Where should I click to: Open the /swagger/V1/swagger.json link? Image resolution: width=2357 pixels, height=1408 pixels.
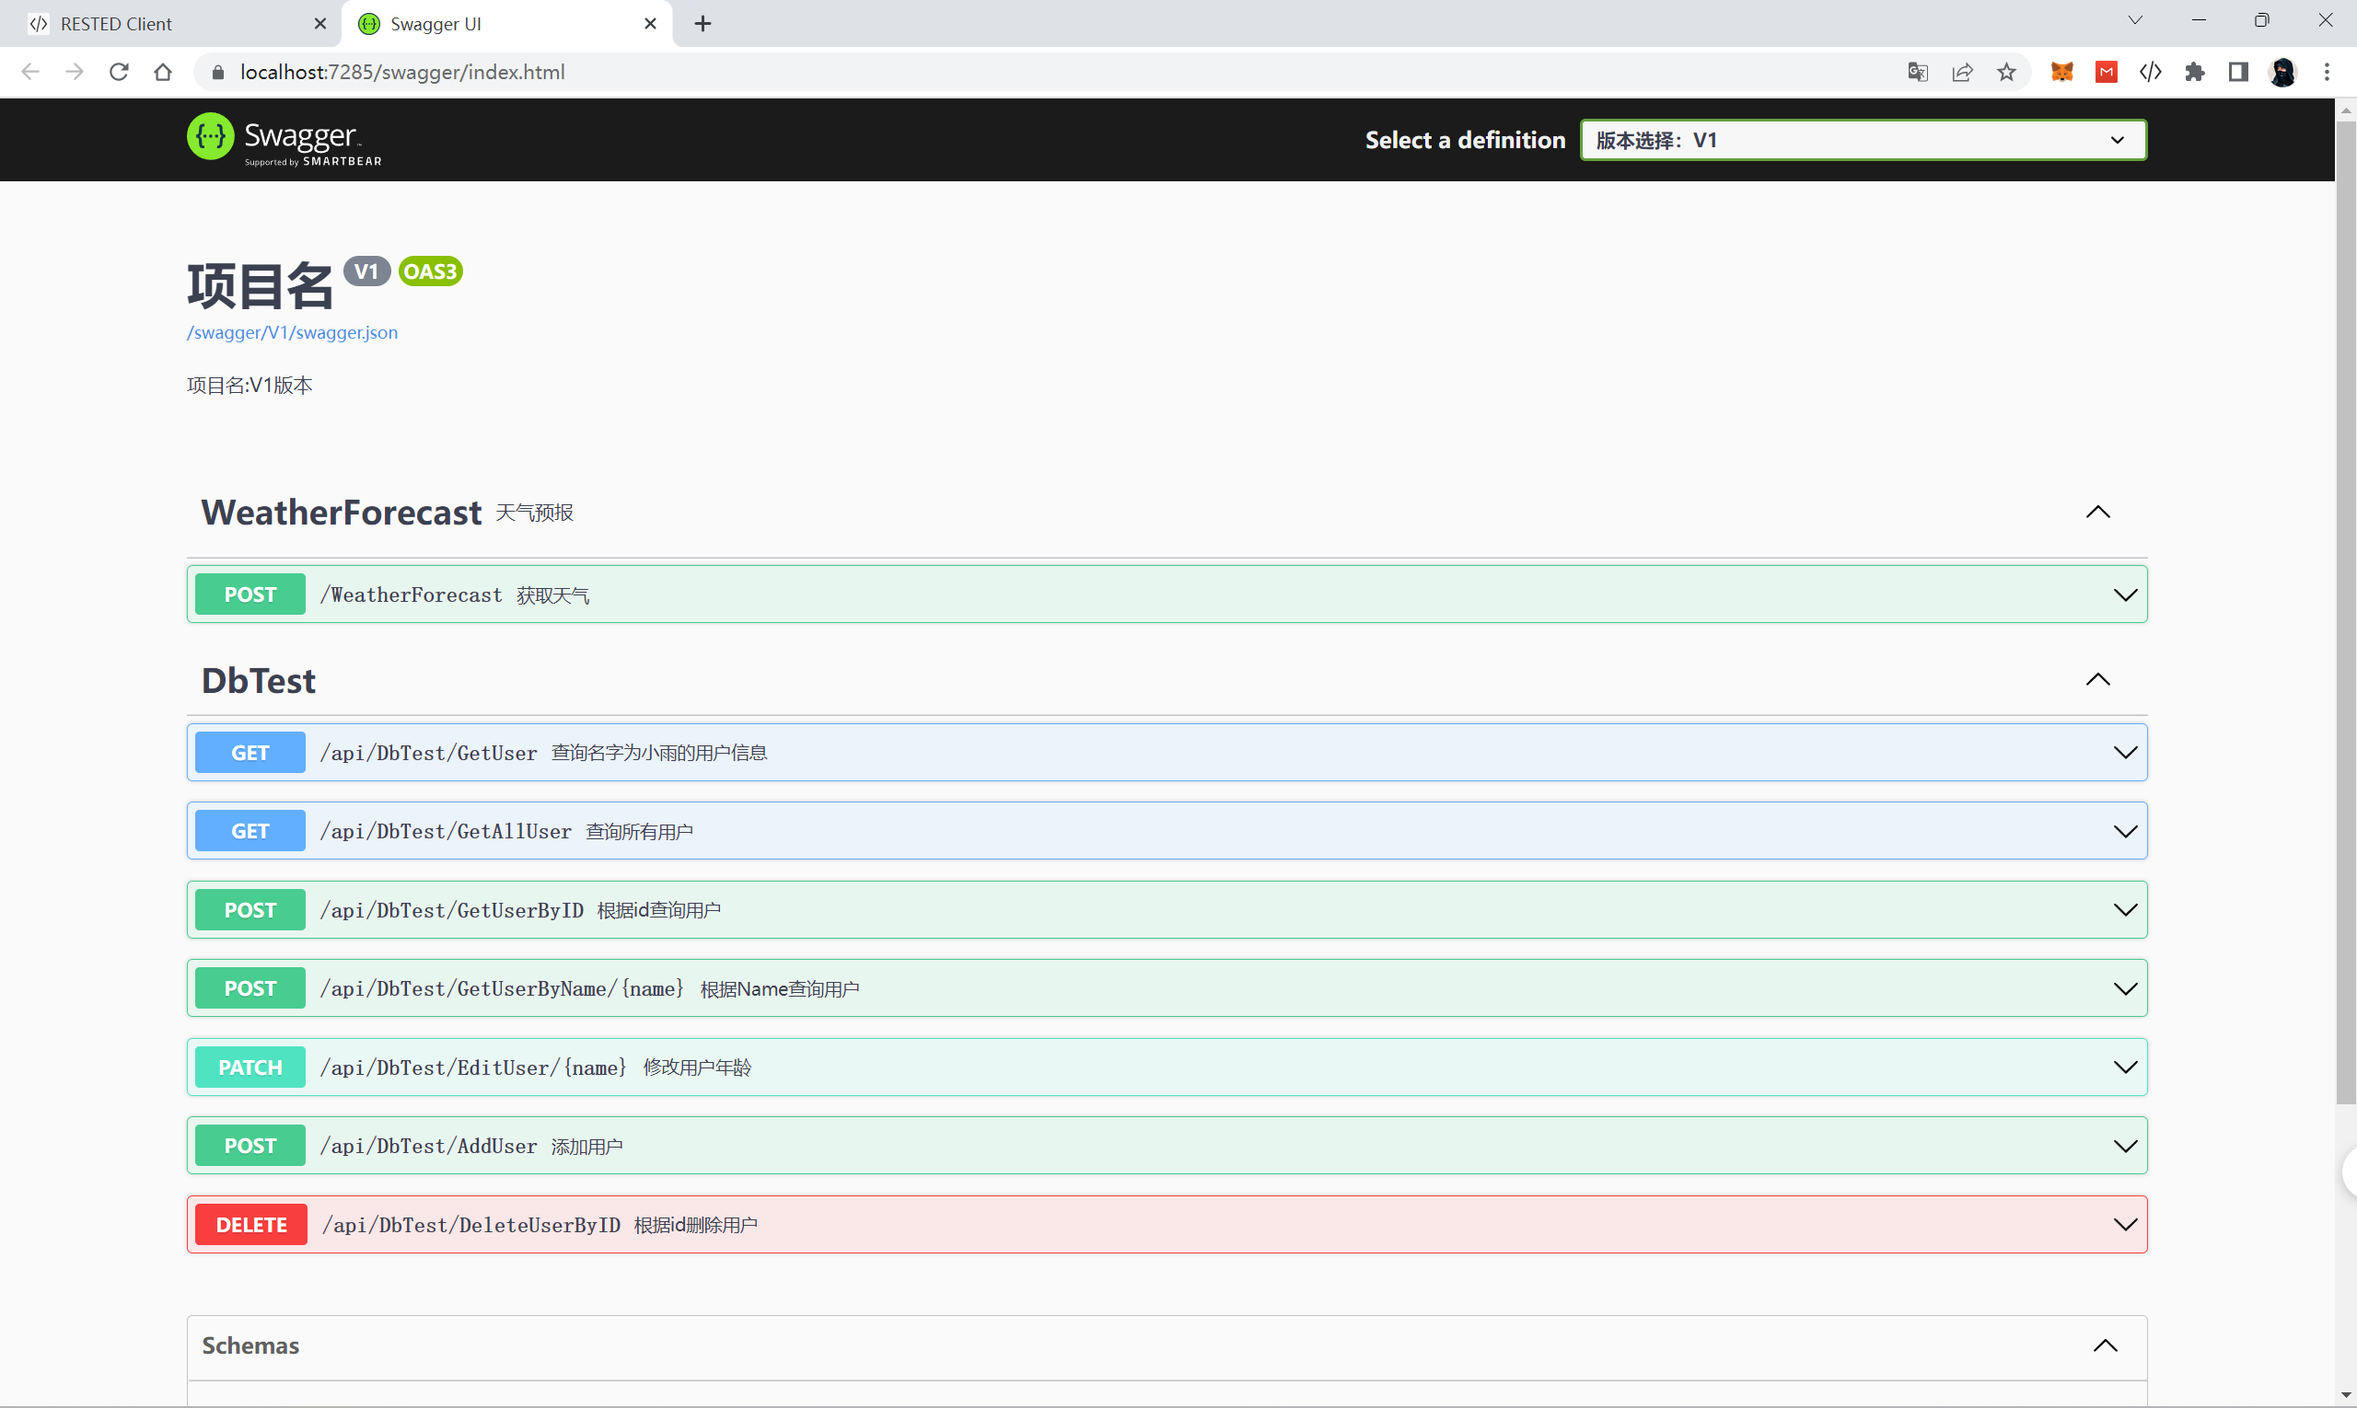tap(293, 332)
